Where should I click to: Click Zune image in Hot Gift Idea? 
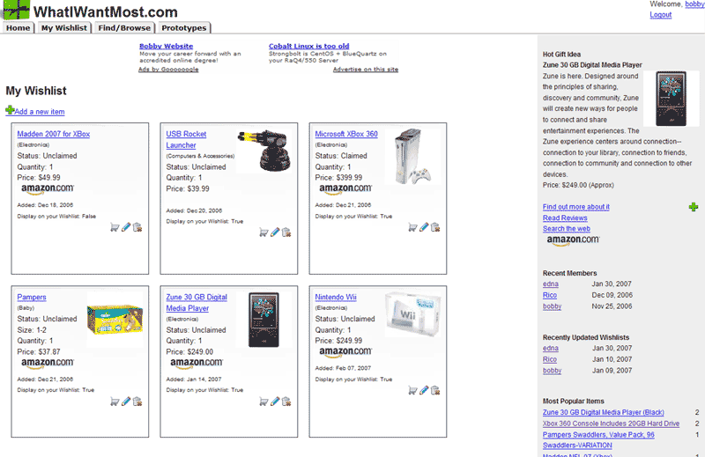point(671,99)
